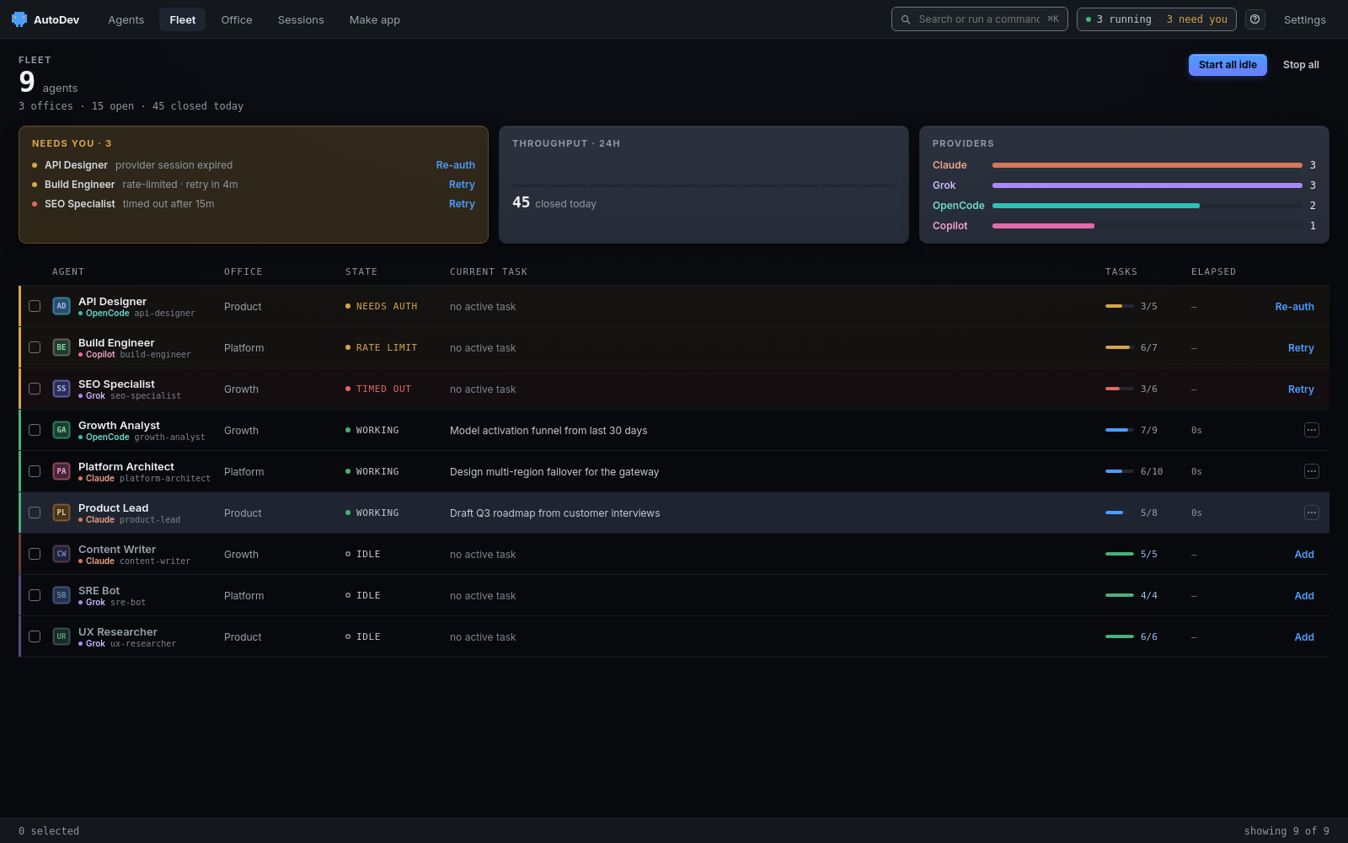Click the TASKS column header

pos(1121,271)
